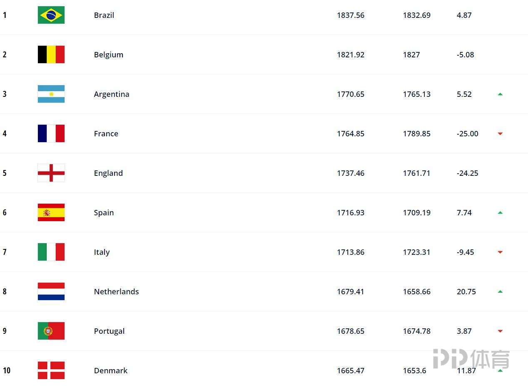Select the Argentina flag image
The height and width of the screenshot is (387, 528).
(x=51, y=94)
